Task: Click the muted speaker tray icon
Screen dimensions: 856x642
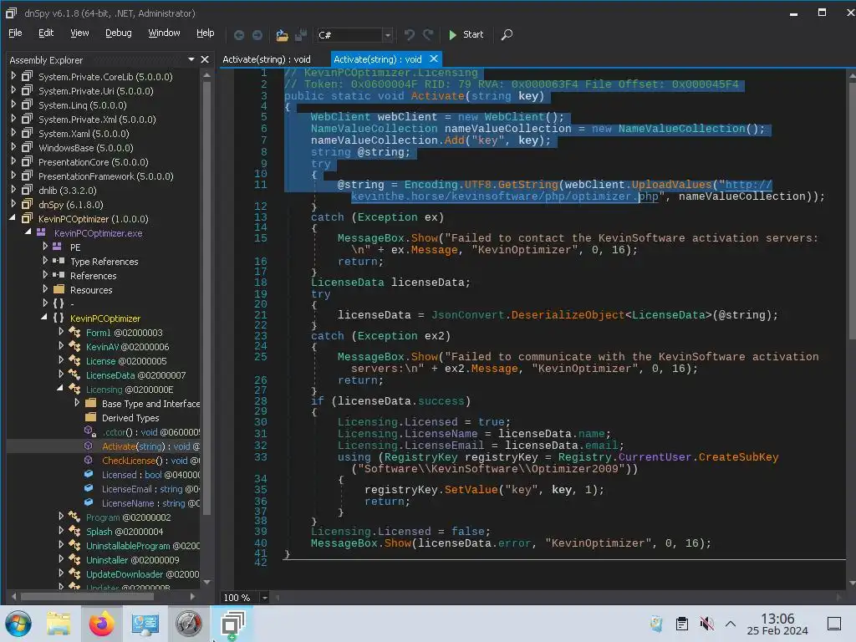Action: point(707,624)
